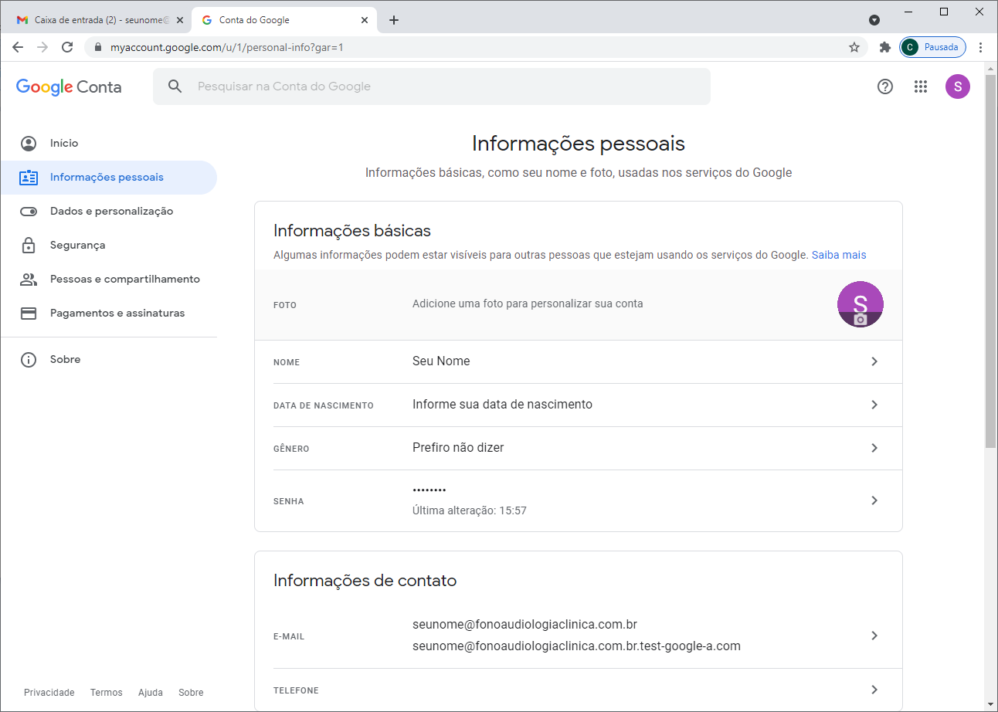
Task: Click the Informações pessoais ID card icon
Action: tap(29, 177)
